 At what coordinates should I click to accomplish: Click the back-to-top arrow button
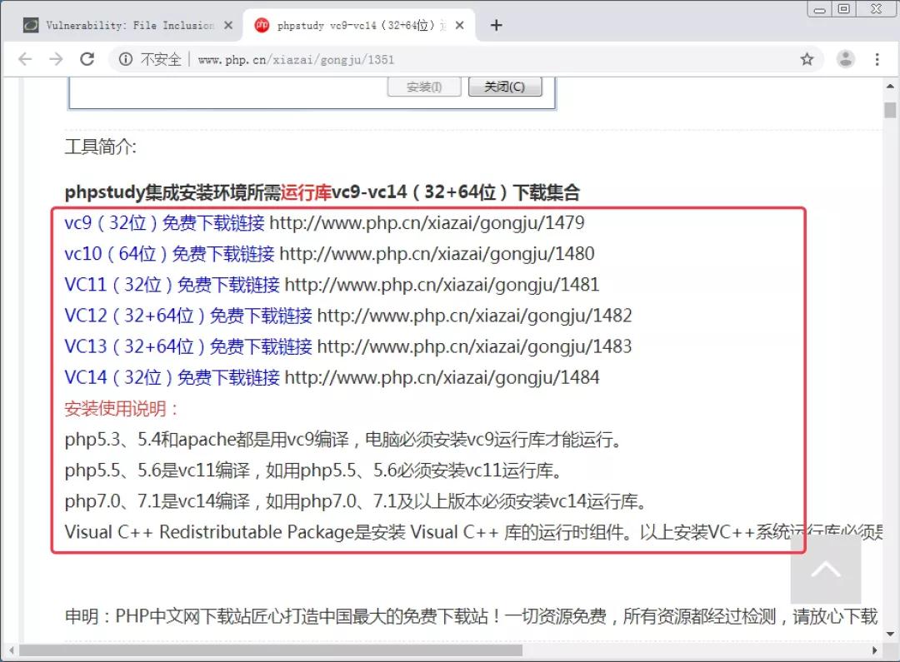[825, 569]
